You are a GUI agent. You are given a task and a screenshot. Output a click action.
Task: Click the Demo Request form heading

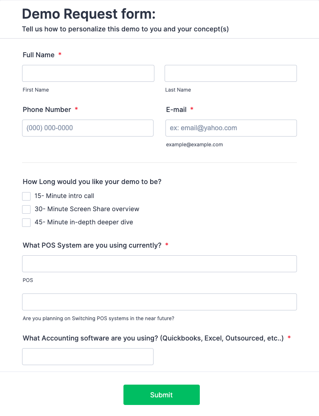(x=89, y=14)
